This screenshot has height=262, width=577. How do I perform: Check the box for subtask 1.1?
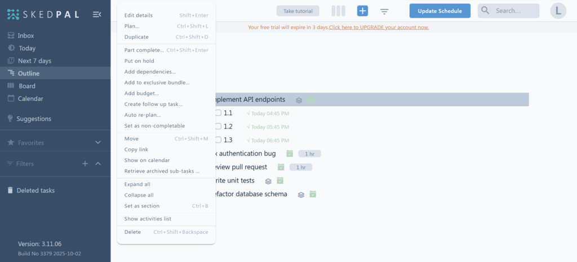coord(218,113)
